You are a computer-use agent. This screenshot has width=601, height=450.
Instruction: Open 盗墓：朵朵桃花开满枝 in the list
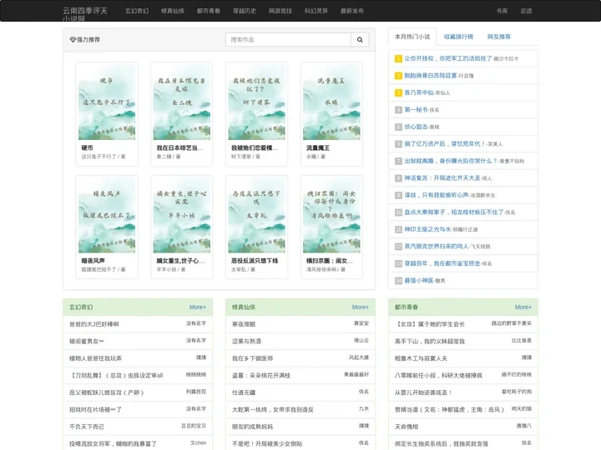261,375
